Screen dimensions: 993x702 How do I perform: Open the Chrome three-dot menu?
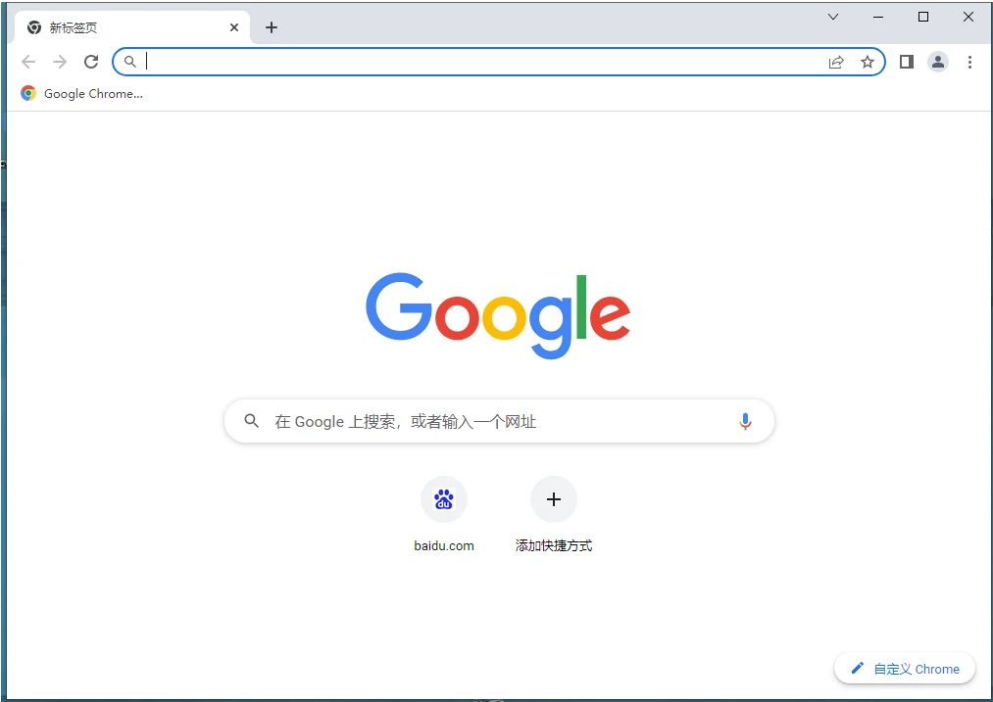coord(969,62)
